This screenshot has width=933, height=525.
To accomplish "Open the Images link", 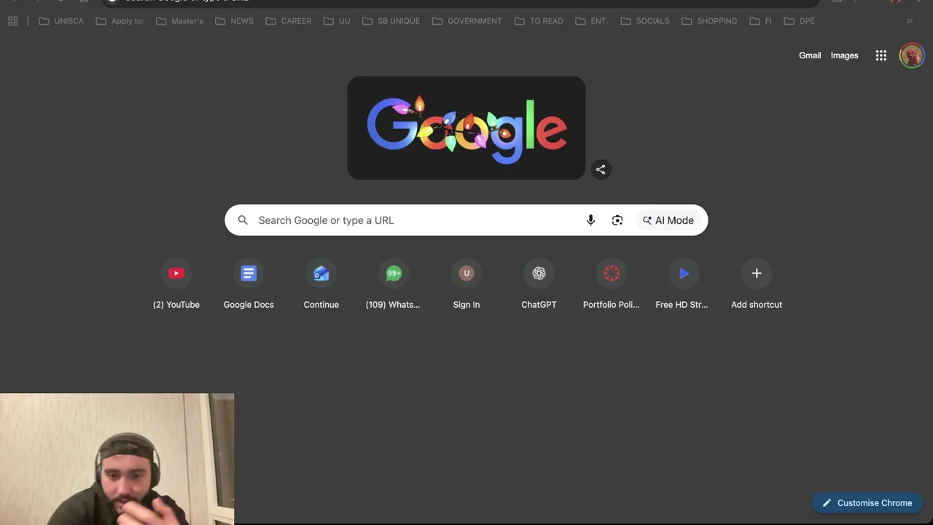I will (x=844, y=55).
